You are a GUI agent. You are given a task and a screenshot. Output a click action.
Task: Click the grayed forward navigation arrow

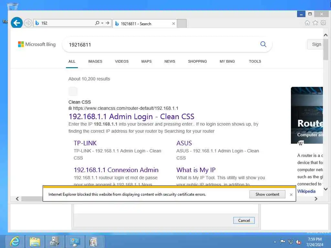(28, 23)
